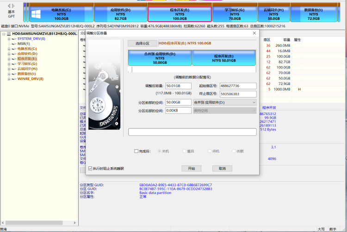Expand the 电脑系统(C:) tree node

(x=9, y=49)
